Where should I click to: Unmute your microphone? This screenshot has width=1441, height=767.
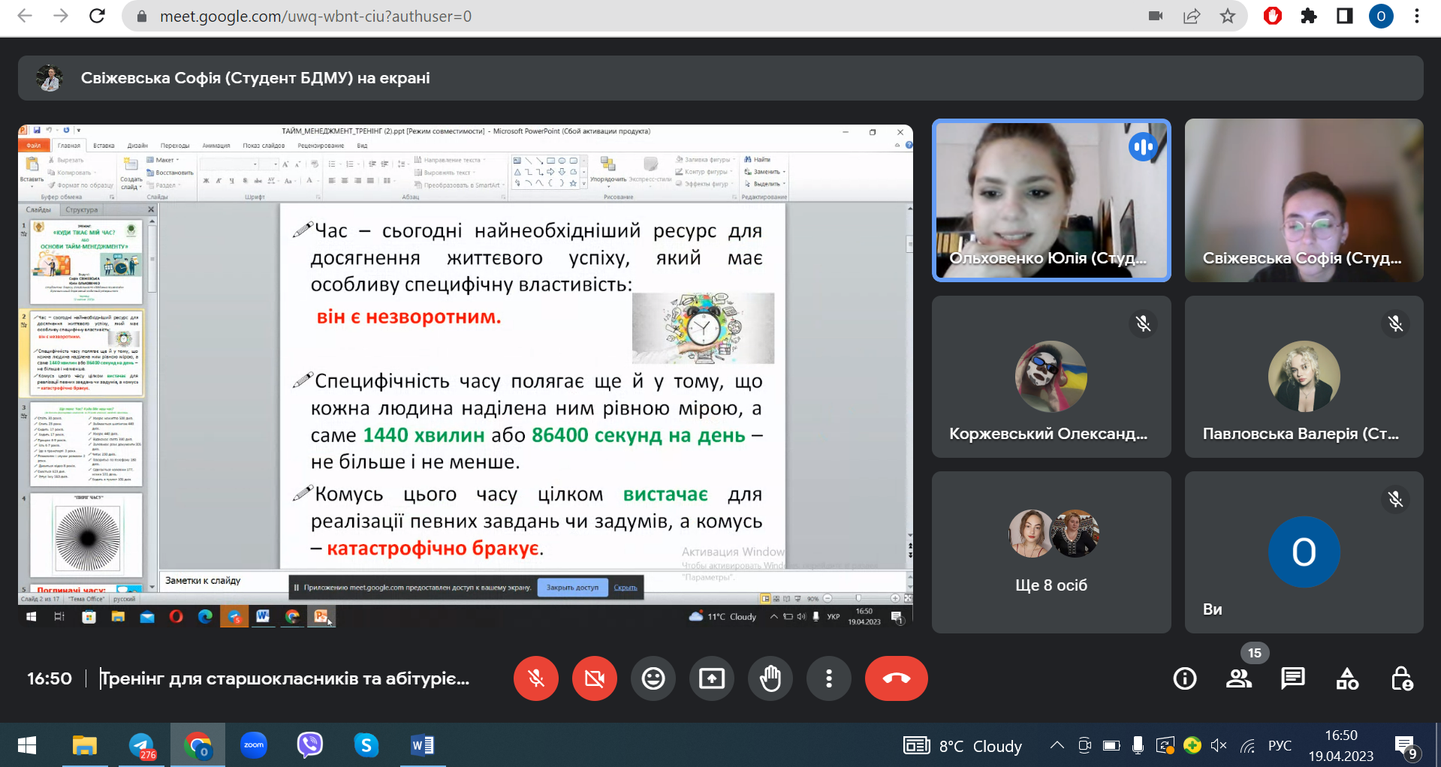tap(535, 678)
